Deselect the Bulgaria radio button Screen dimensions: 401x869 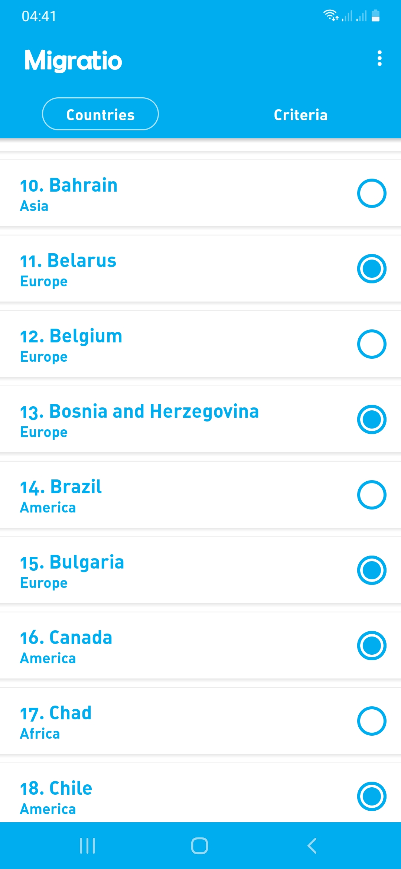pyautogui.click(x=372, y=570)
